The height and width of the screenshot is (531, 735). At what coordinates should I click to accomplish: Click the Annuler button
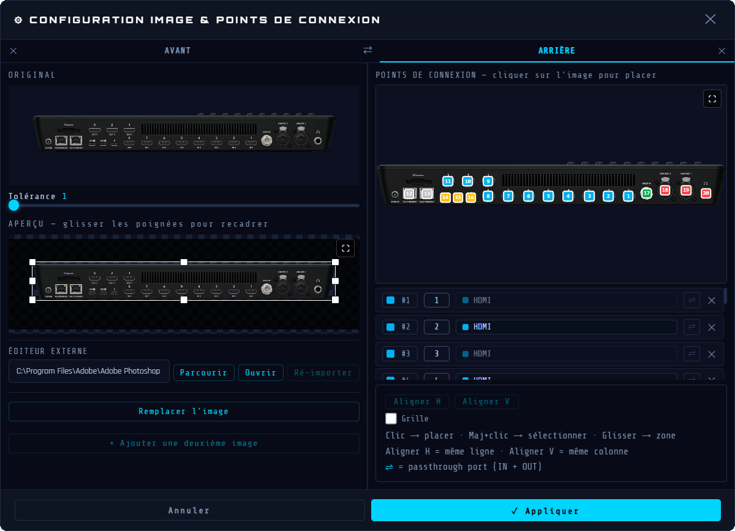click(x=189, y=510)
